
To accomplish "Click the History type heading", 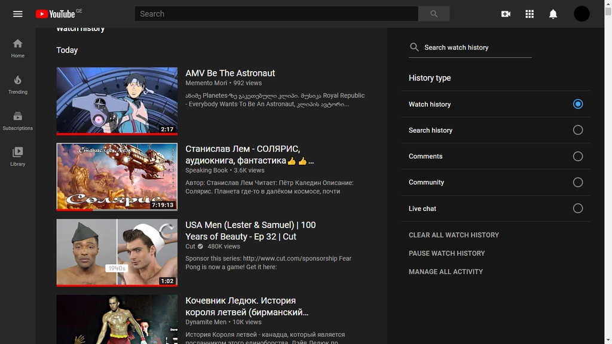I will click(430, 78).
